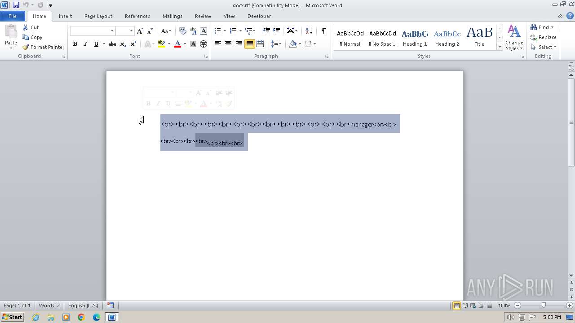Apply Title style
Viewport: 575px width, 323px height.
click(479, 37)
